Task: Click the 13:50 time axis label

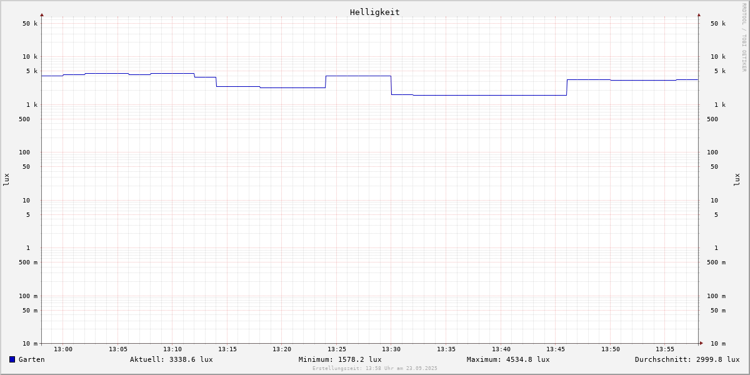Action: click(611, 349)
